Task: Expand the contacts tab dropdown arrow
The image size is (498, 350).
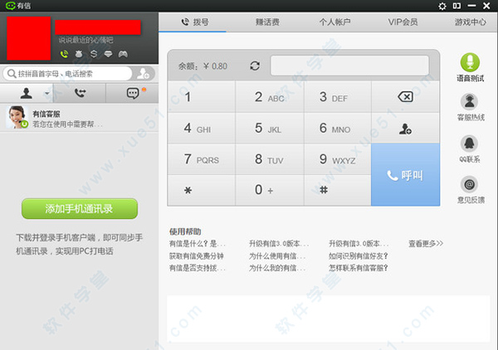Action: [47, 93]
